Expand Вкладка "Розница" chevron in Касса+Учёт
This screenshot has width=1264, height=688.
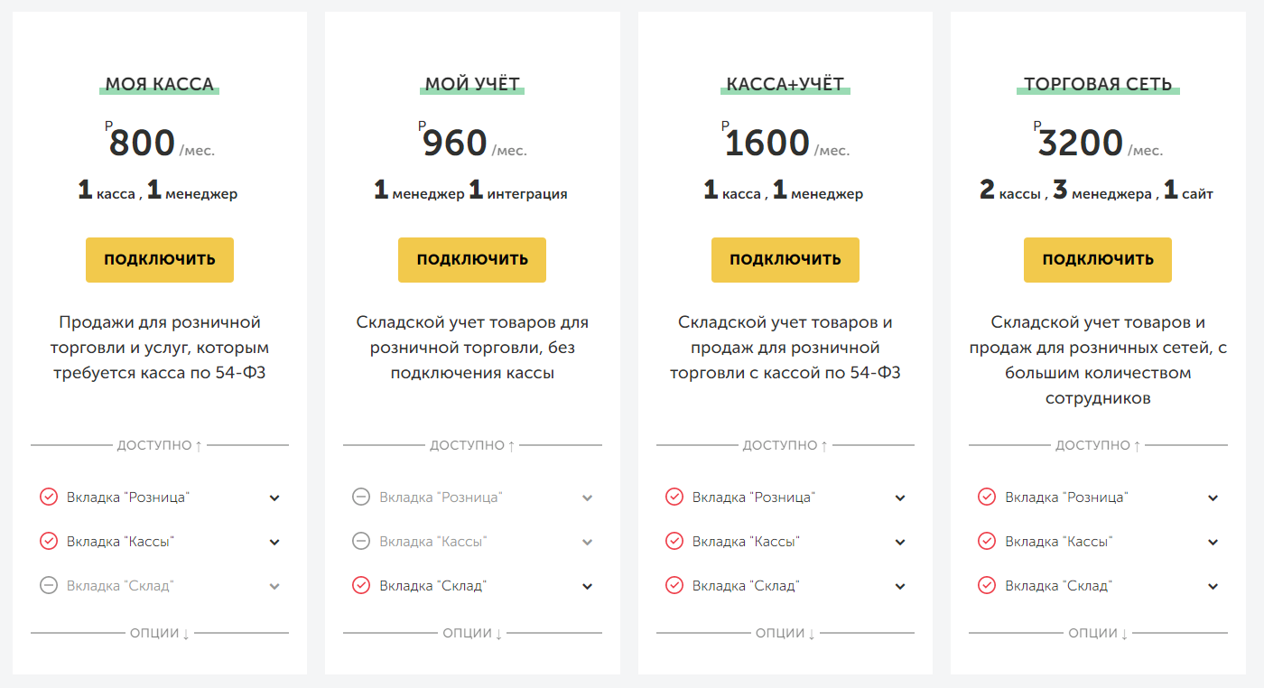(900, 497)
